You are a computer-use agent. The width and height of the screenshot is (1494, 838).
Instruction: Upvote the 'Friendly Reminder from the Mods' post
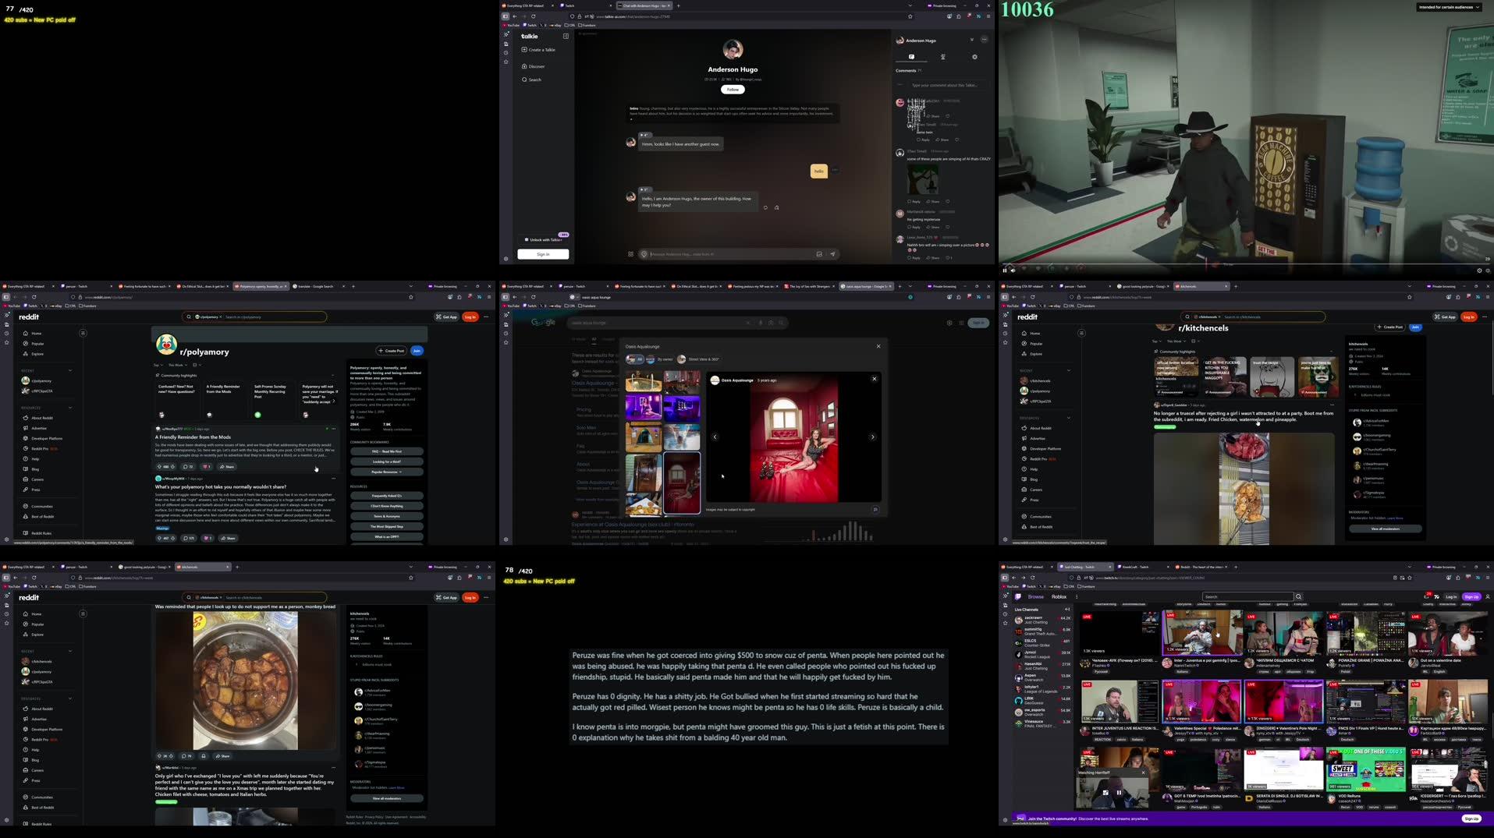click(158, 466)
